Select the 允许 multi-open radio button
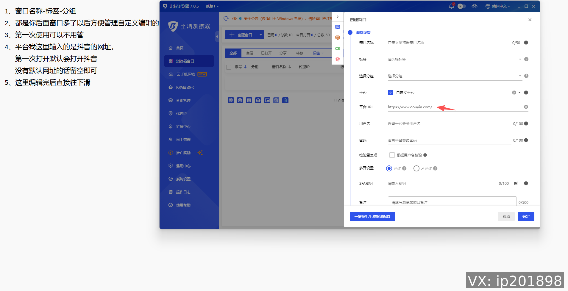This screenshot has height=291, width=568. pos(389,168)
